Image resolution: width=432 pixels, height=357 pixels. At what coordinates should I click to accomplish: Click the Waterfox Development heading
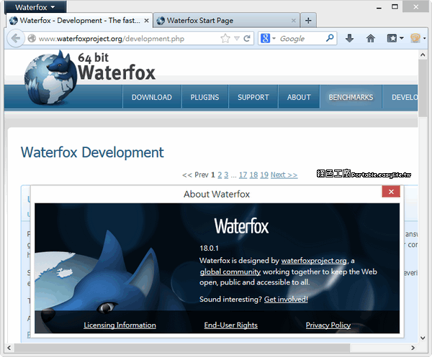[92, 152]
